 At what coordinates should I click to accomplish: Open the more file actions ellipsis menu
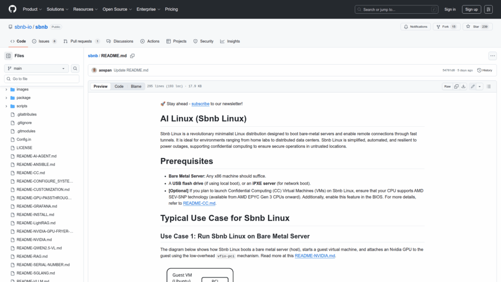pyautogui.click(x=492, y=56)
